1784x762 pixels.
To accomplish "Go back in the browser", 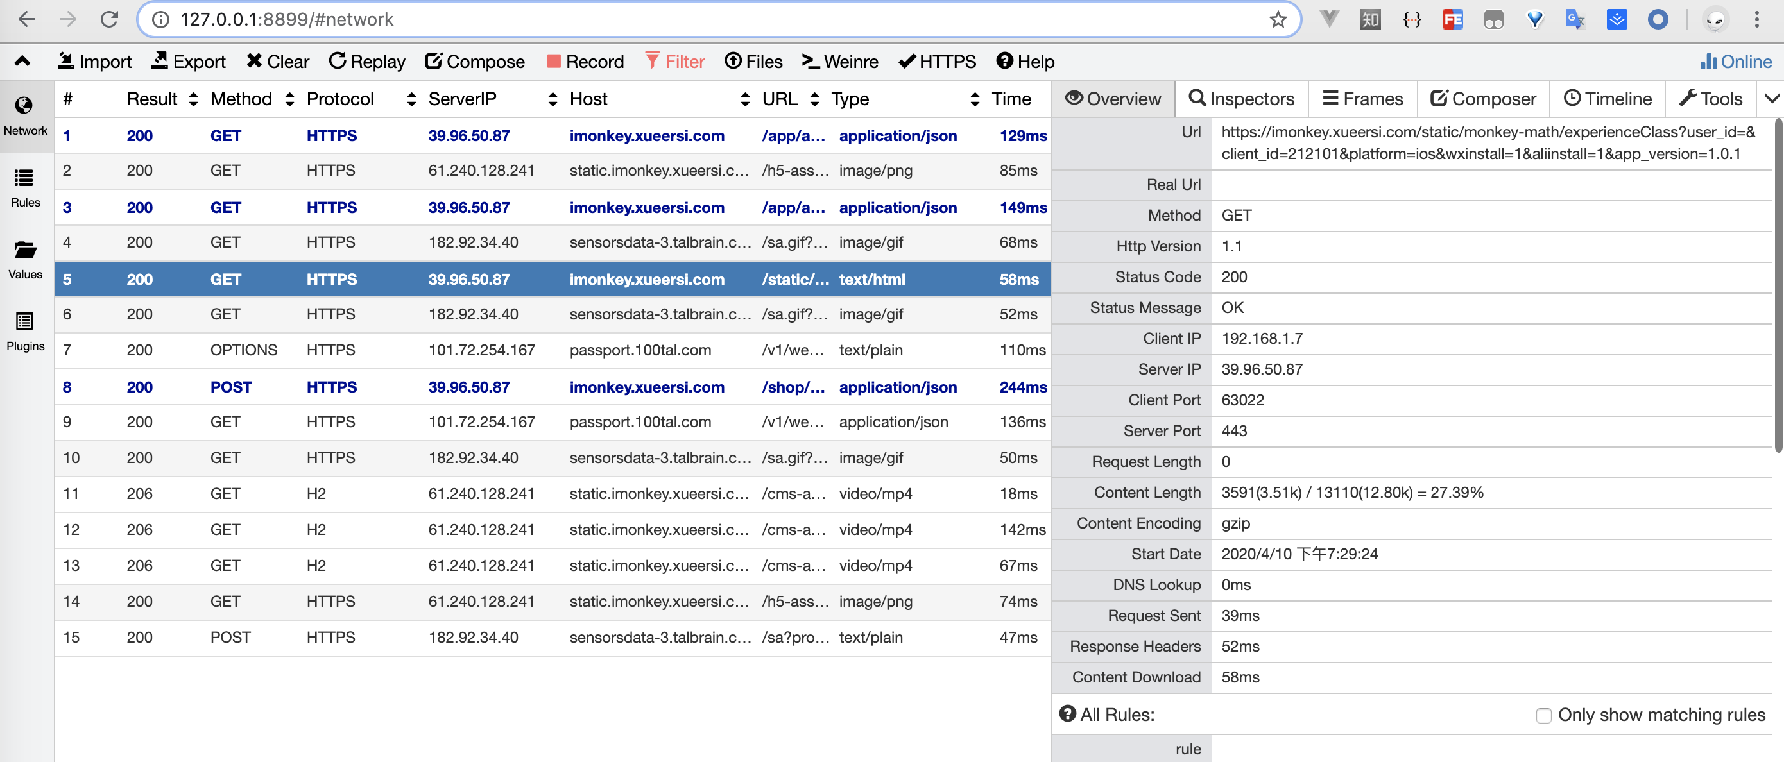I will pyautogui.click(x=27, y=19).
